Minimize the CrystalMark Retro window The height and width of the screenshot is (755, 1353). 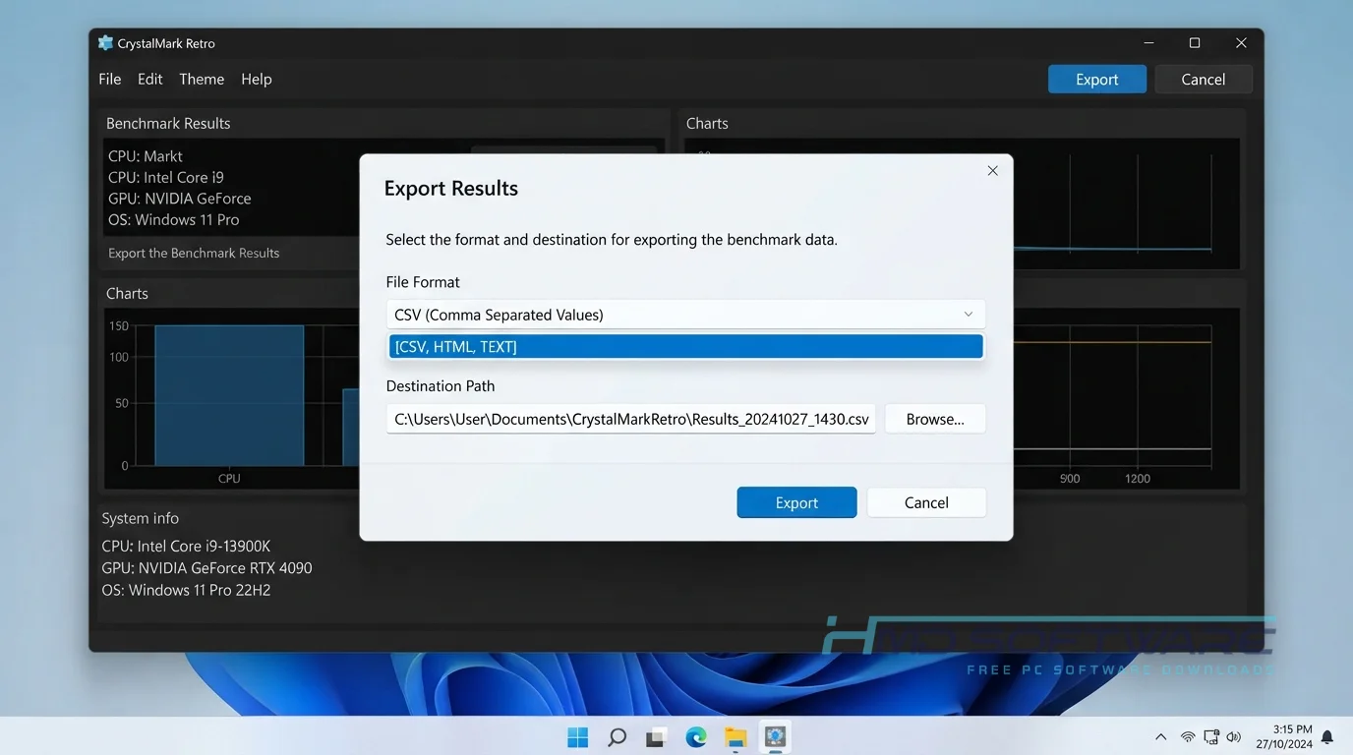click(1149, 43)
